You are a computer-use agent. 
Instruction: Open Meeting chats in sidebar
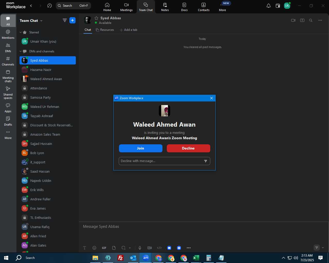8,76
